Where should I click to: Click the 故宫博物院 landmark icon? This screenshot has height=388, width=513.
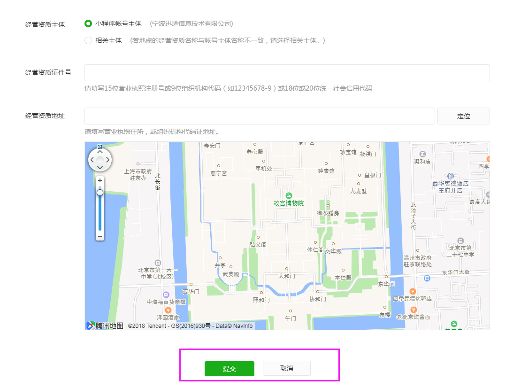click(x=289, y=195)
